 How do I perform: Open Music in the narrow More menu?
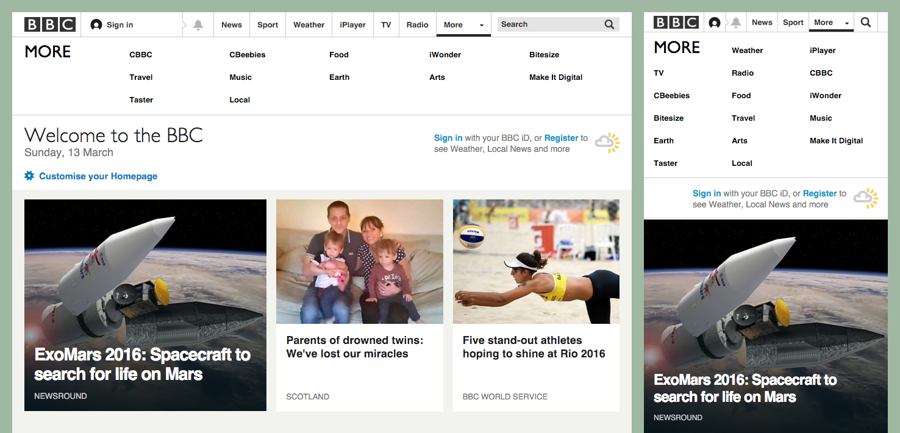[821, 118]
